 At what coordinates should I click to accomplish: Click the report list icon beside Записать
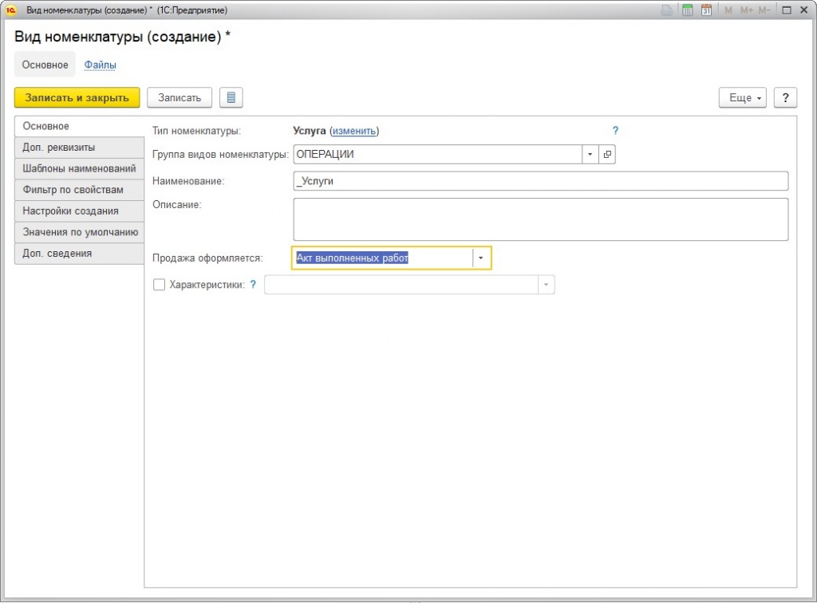pos(231,97)
